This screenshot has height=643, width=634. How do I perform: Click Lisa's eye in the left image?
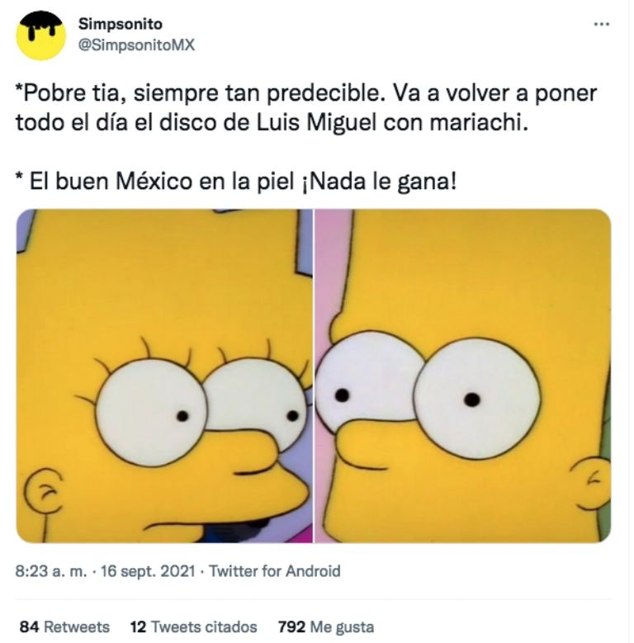151,413
